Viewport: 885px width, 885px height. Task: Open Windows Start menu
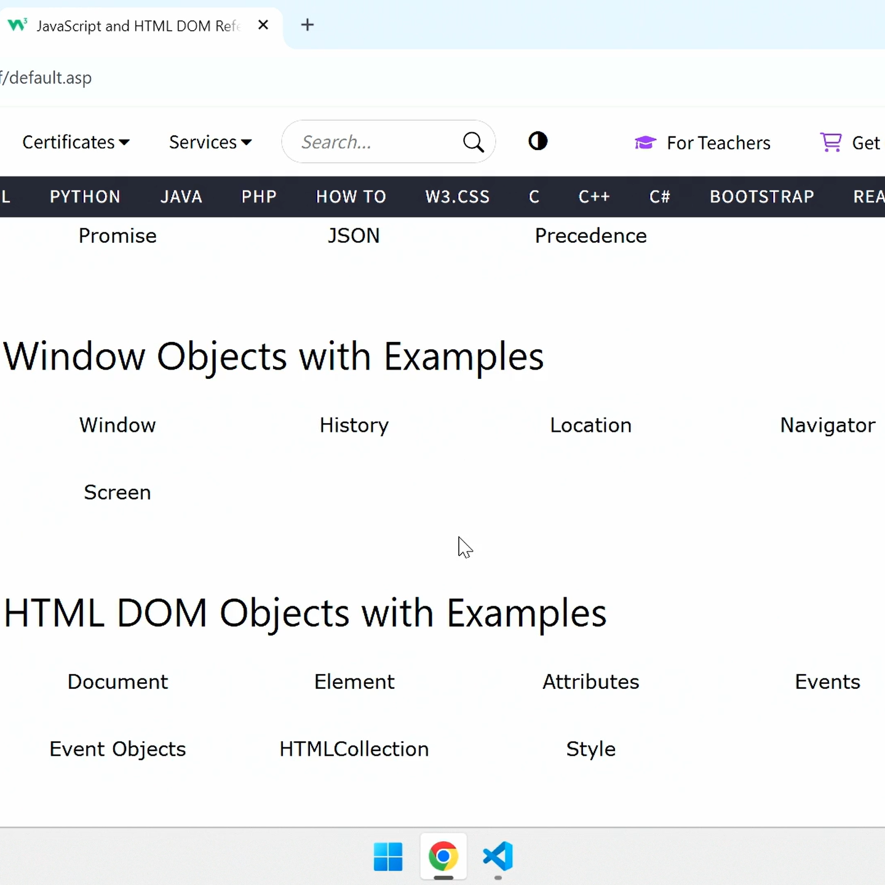[x=388, y=857]
